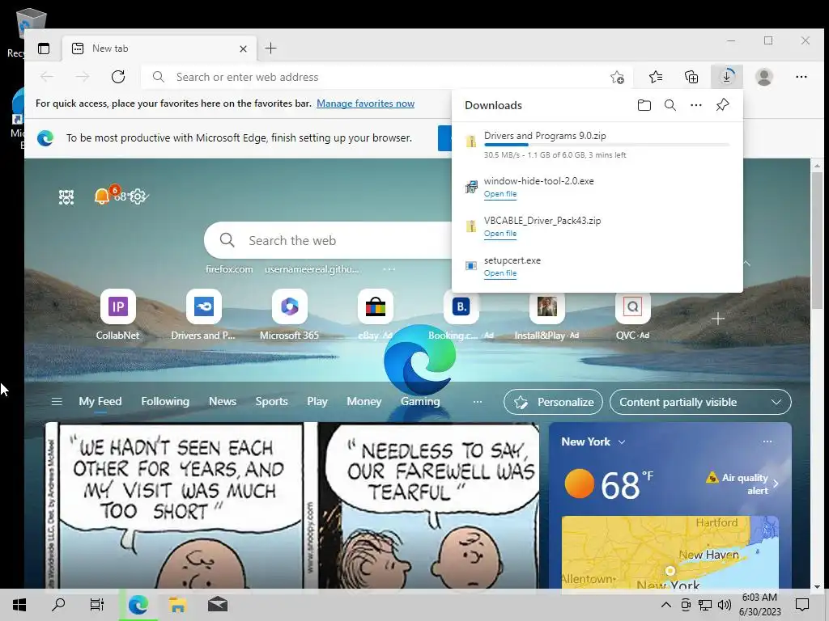Screen dimensions: 829x621
Task: Add a new quick link site
Action: (717, 319)
